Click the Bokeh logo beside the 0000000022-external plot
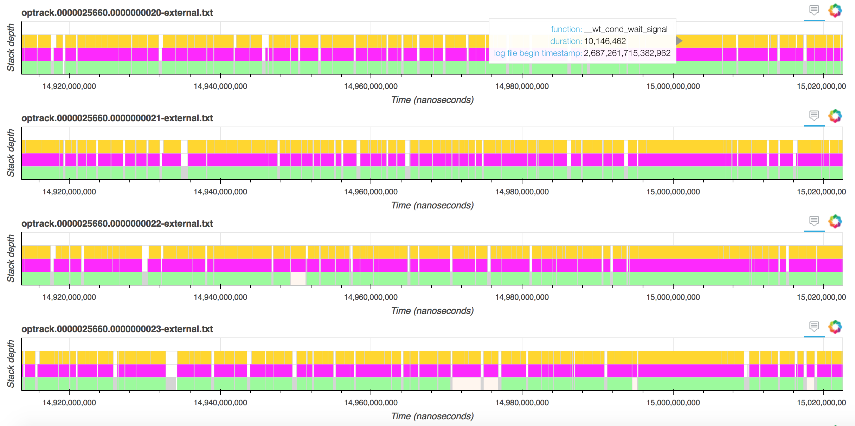Image resolution: width=855 pixels, height=426 pixels. (835, 221)
